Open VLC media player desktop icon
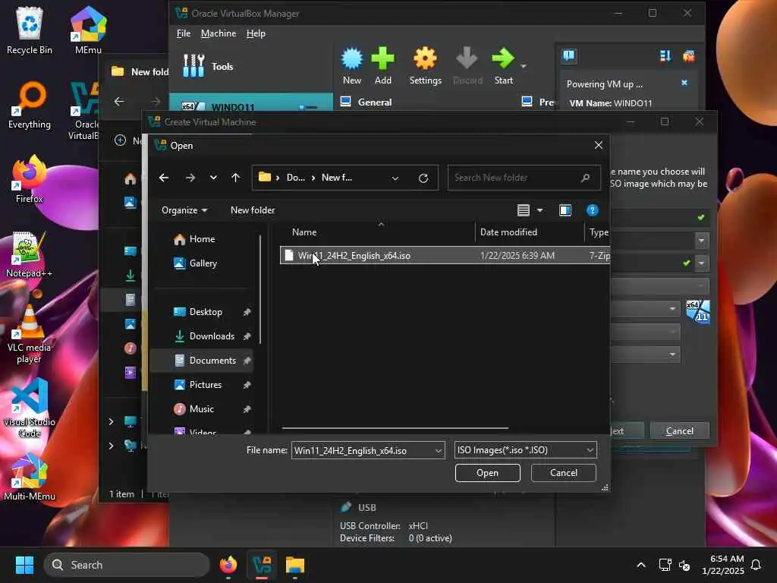777x583 pixels. (x=30, y=334)
